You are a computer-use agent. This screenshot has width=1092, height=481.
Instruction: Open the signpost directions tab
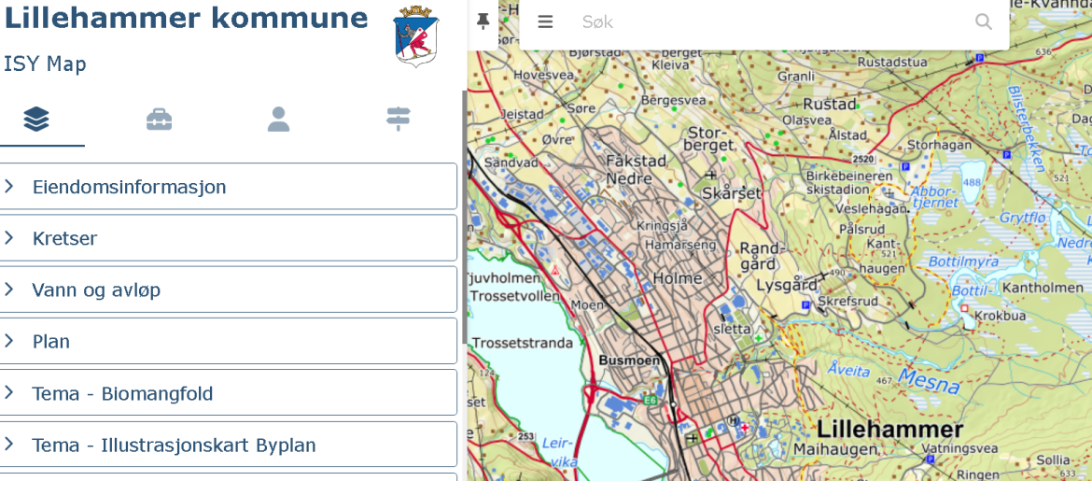coord(399,120)
